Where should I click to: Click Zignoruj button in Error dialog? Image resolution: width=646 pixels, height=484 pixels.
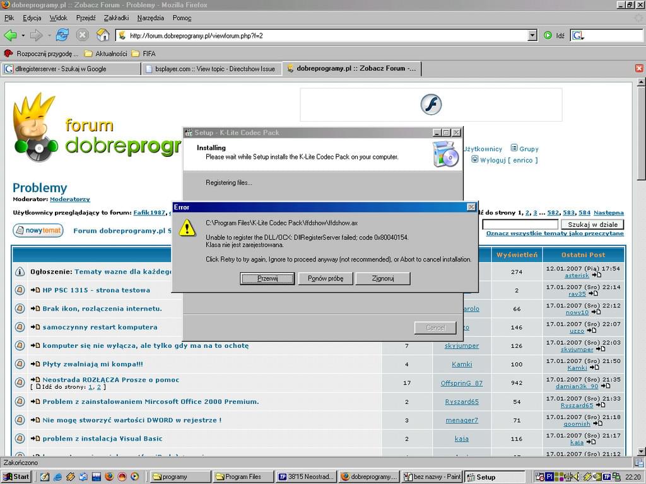383,278
